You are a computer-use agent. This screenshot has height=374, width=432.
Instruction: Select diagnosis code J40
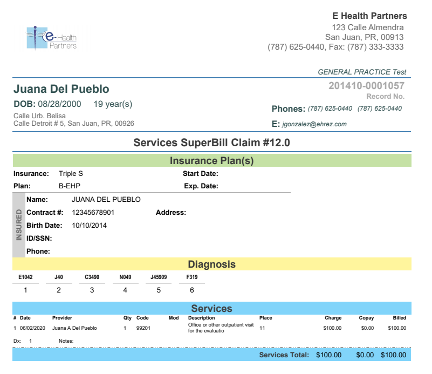[59, 277]
